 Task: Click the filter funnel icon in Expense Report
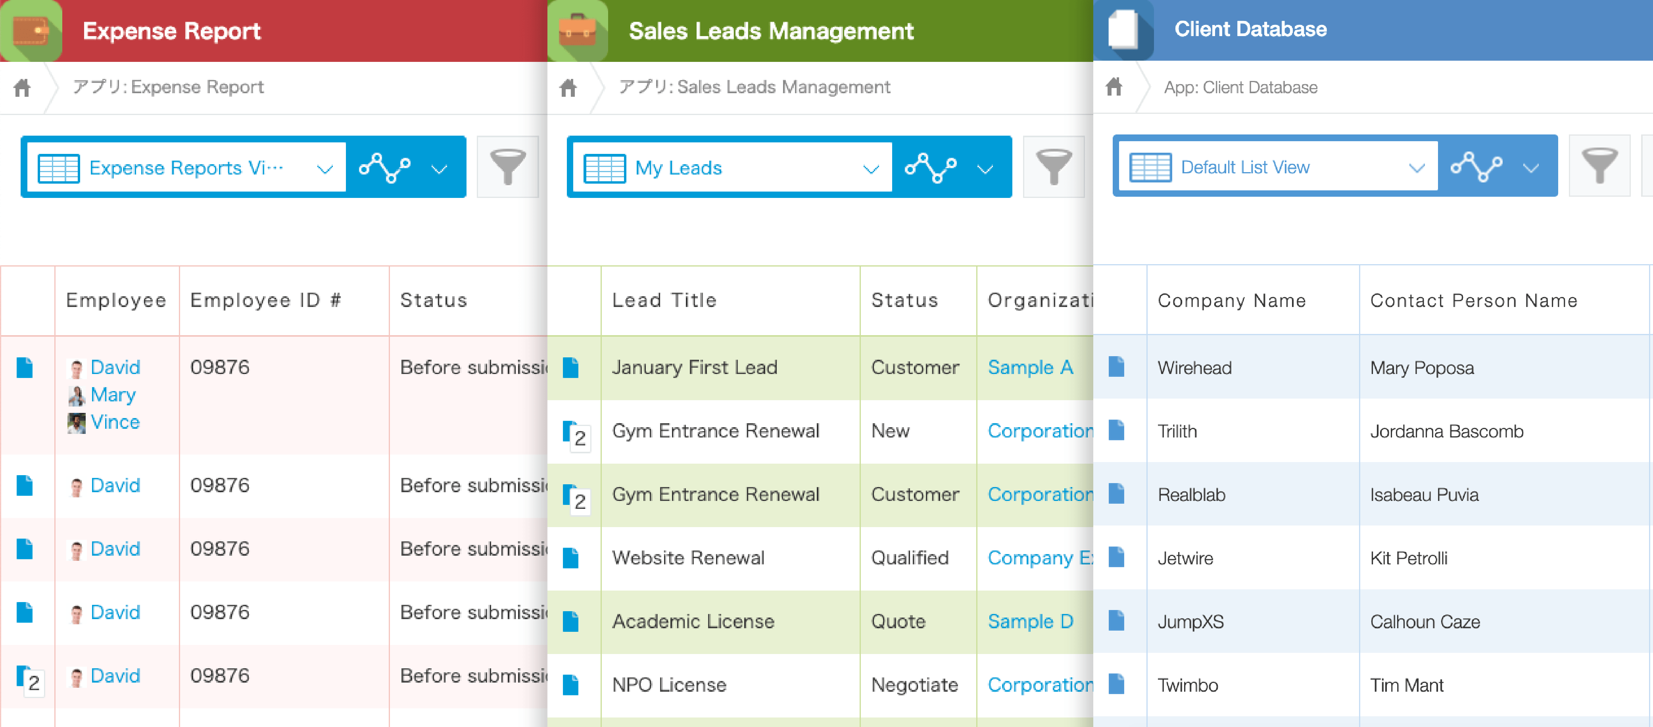tap(508, 167)
